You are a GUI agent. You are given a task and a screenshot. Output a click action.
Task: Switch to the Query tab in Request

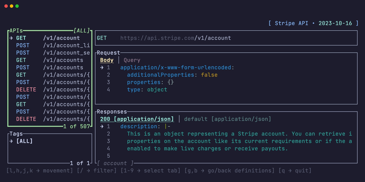click(132, 60)
